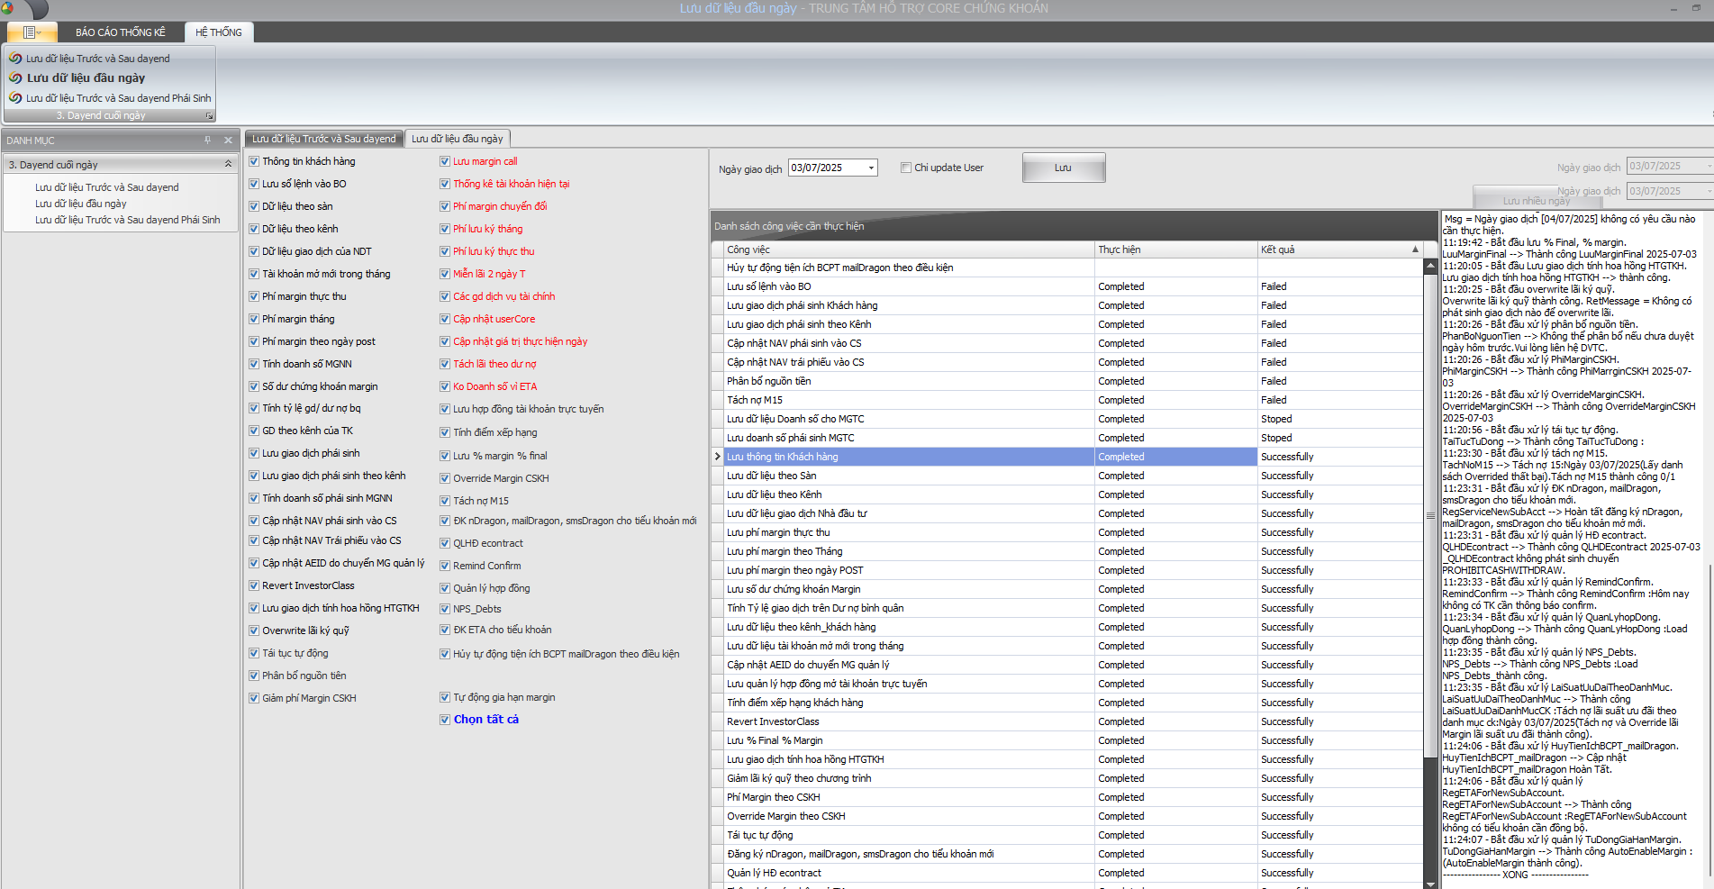Toggle 'Chọn tất cả' checkbox
This screenshot has height=889, width=1714.
click(445, 720)
